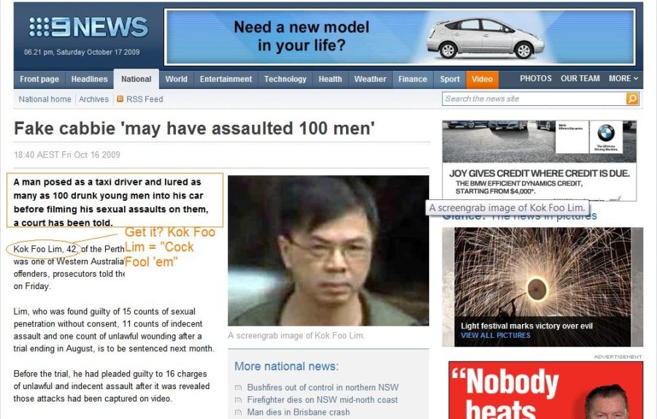Open the PHOTOS link
Screen dimensions: 657x419
(536, 78)
